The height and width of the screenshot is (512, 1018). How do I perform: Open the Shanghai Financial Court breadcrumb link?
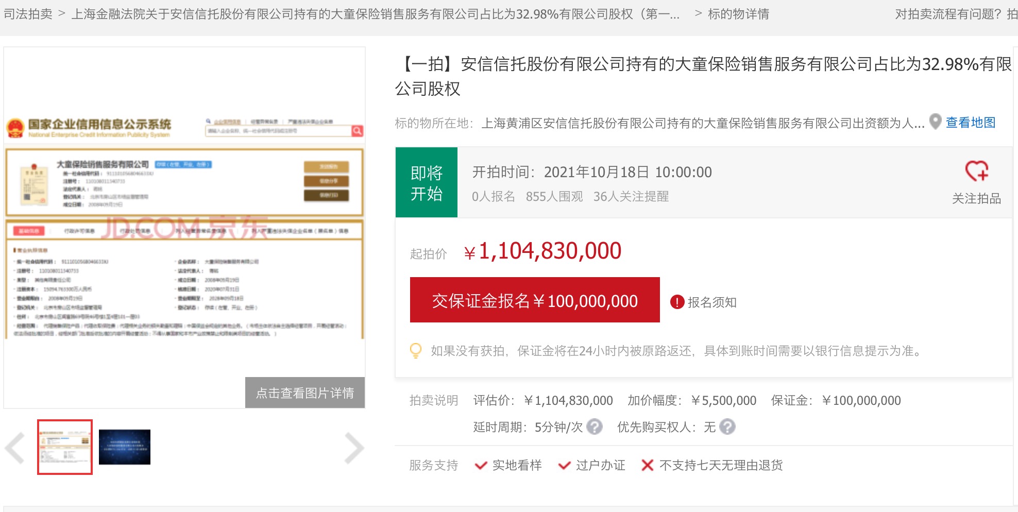tap(375, 14)
